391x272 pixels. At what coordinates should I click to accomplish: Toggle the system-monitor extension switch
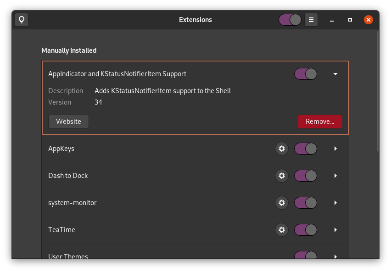pyautogui.click(x=306, y=203)
